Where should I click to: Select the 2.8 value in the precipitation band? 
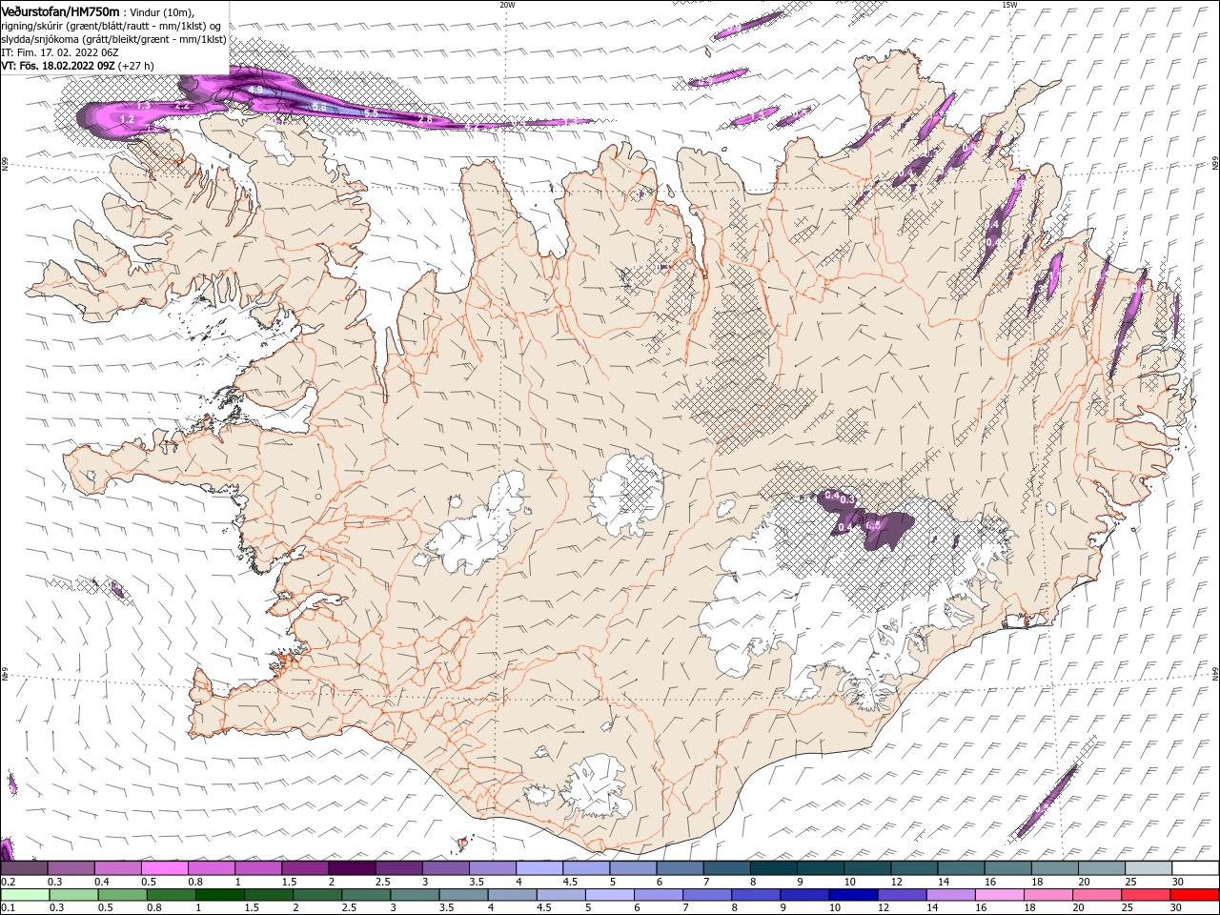click(x=426, y=119)
